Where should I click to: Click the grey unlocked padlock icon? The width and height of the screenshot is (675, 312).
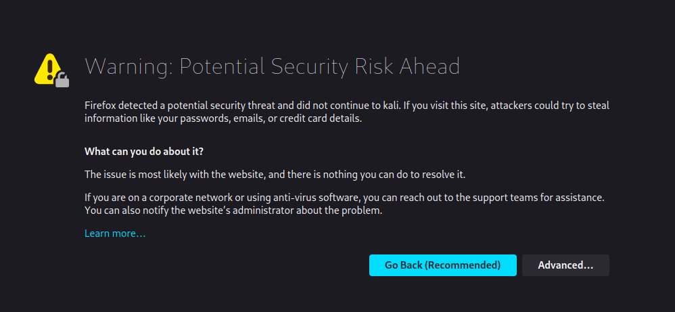point(62,80)
